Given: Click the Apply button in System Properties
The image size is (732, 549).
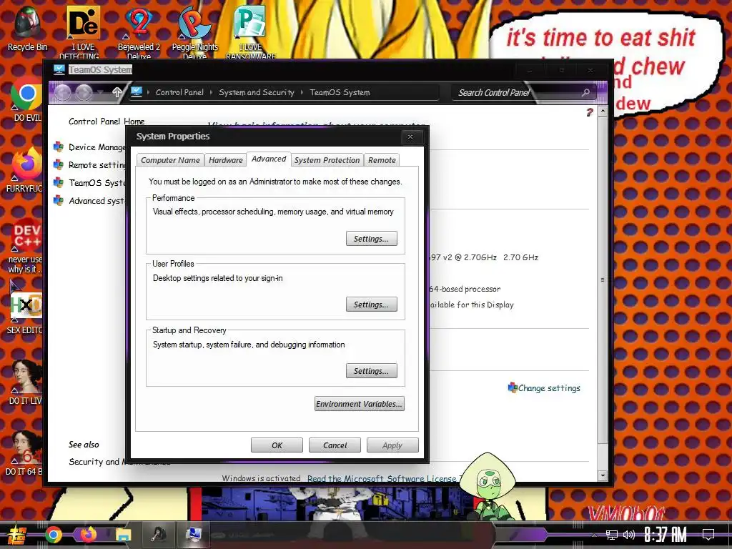Looking at the screenshot, I should 392,445.
